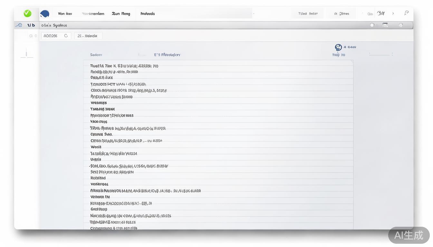Viewport: 433px width, 247px height.
Task: Open the 'Zun Flang' menu
Action: pos(121,14)
